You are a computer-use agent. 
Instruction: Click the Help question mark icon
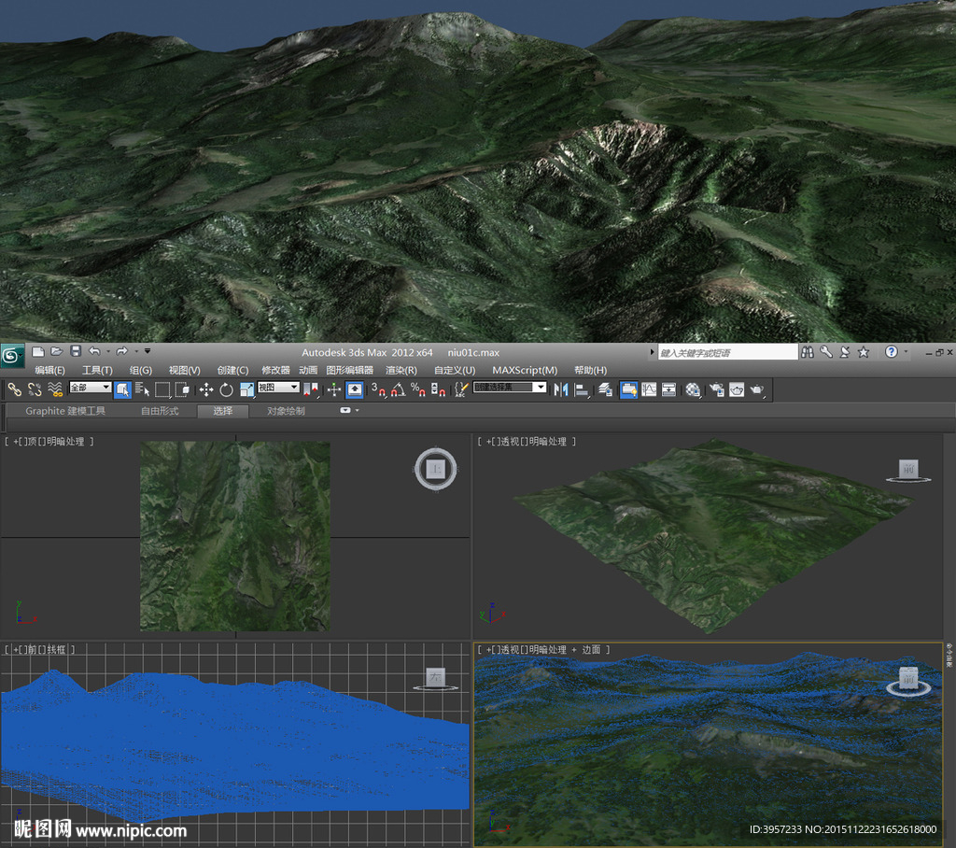(892, 352)
